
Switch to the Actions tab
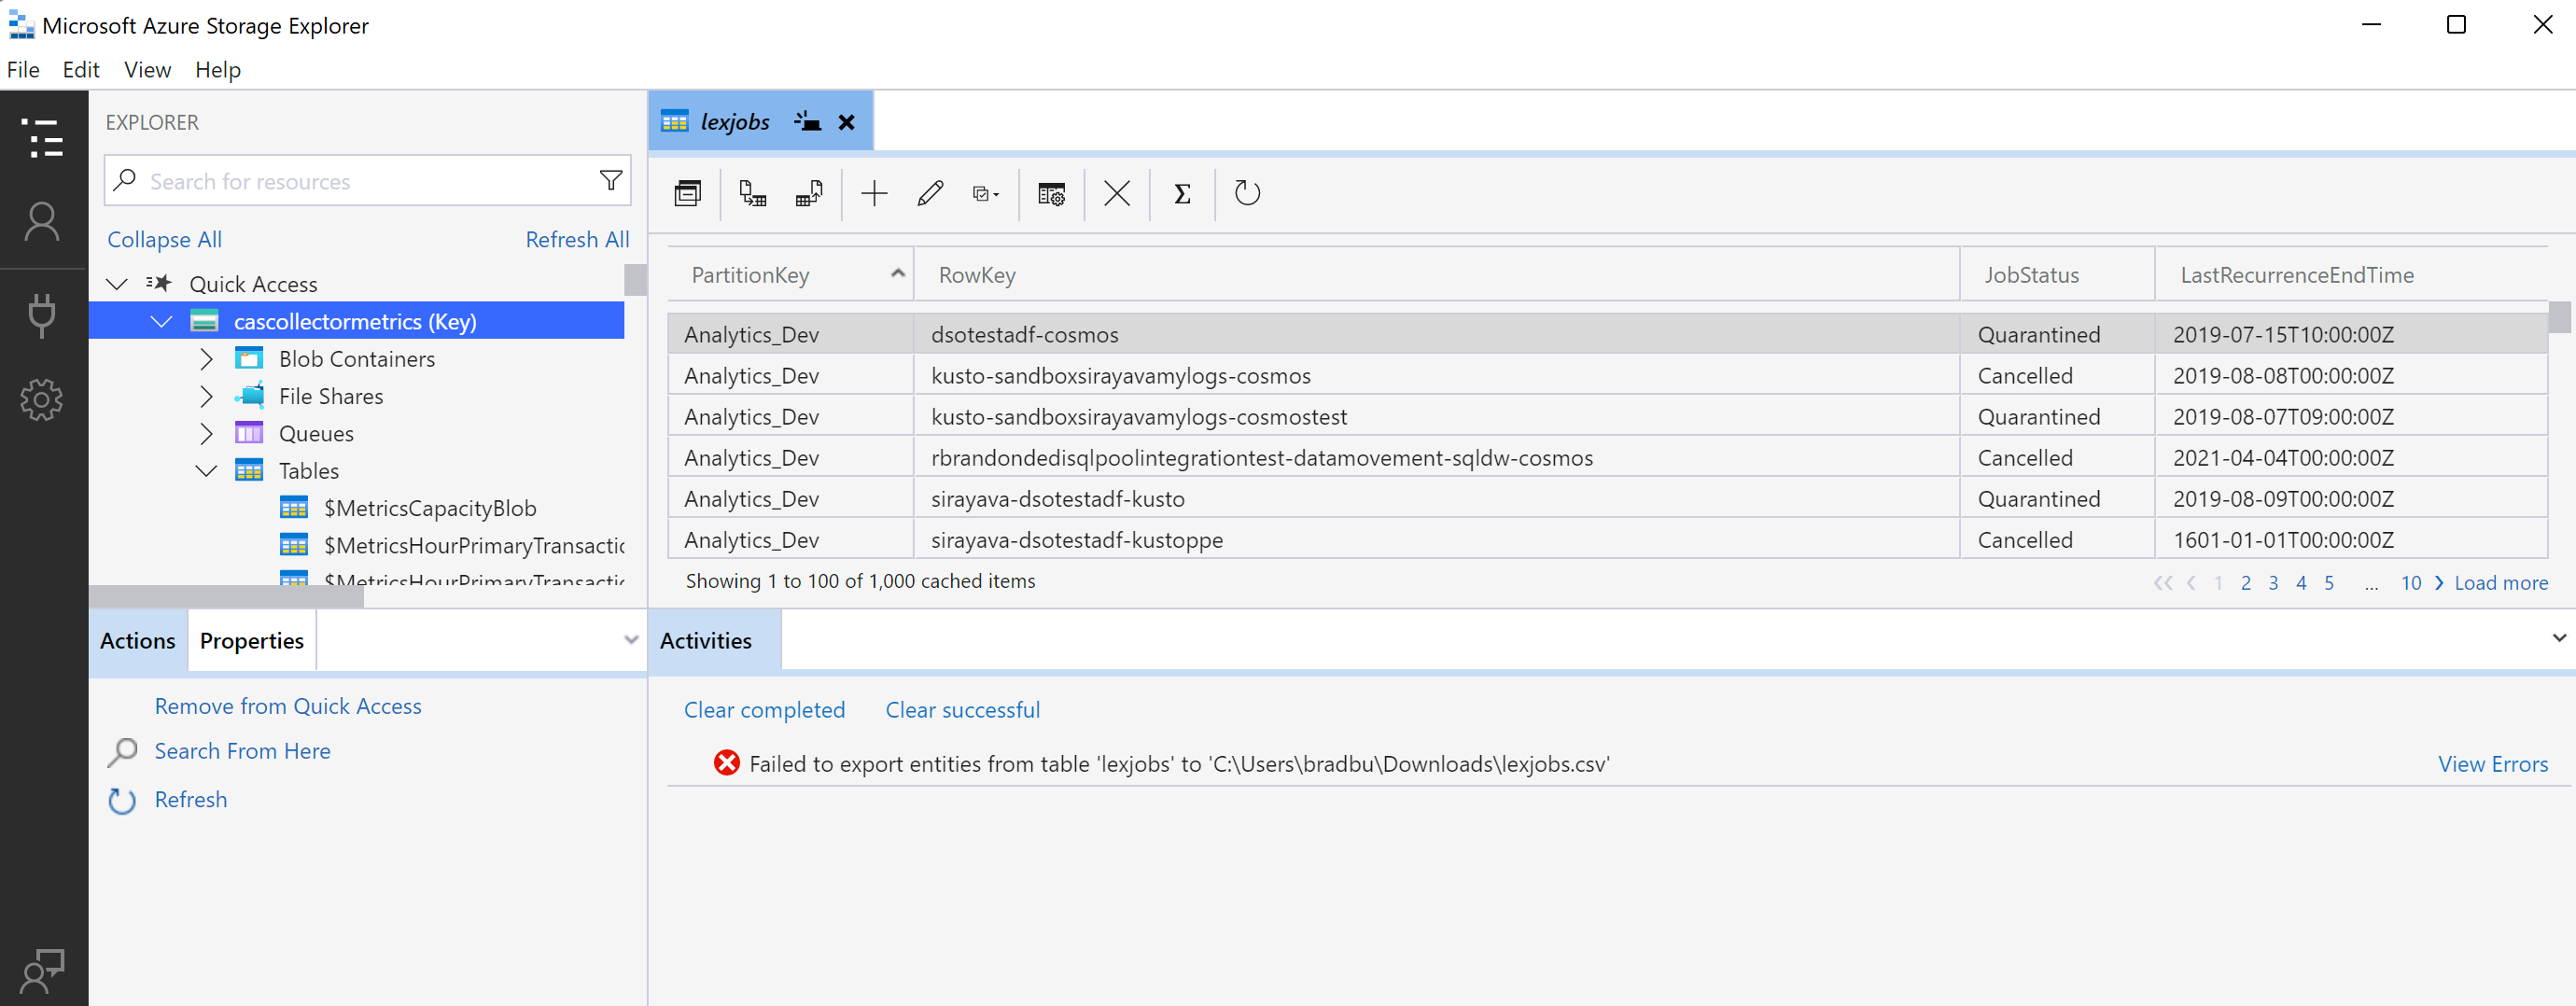pos(136,640)
